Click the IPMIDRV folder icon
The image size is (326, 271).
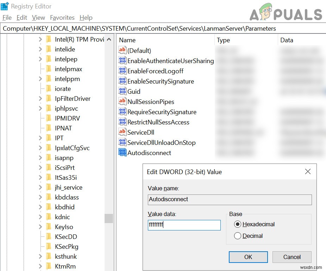[x=49, y=118]
